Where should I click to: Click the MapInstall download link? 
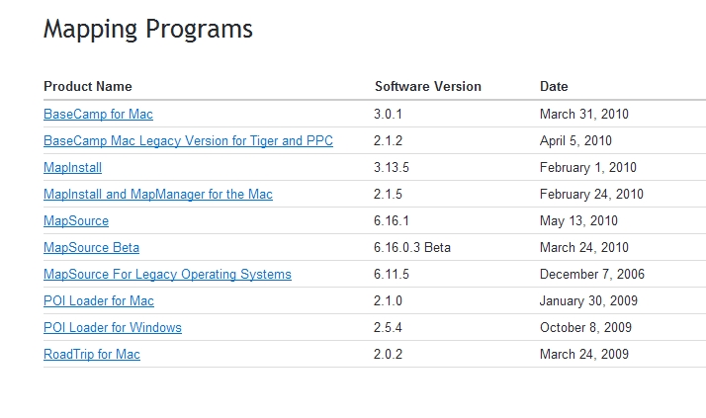tap(72, 167)
